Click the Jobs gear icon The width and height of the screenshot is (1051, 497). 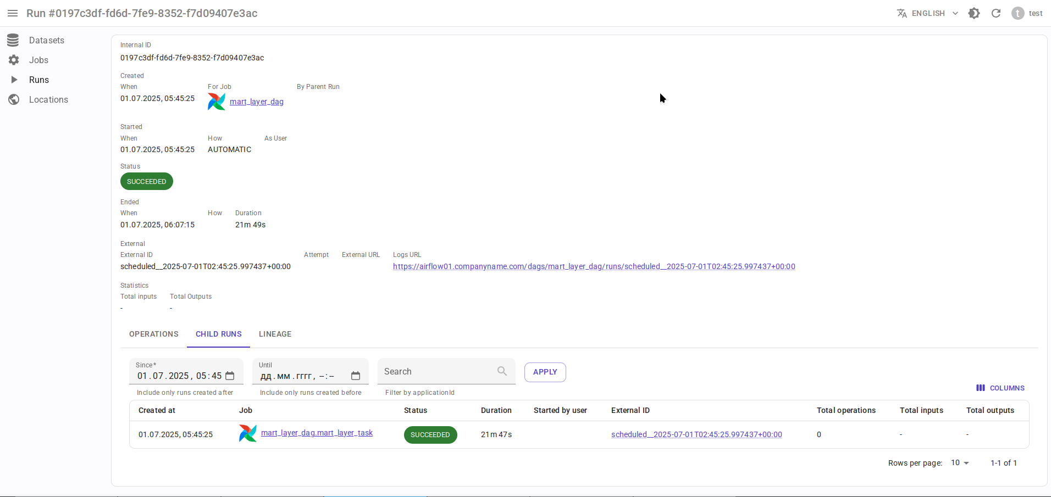click(14, 60)
